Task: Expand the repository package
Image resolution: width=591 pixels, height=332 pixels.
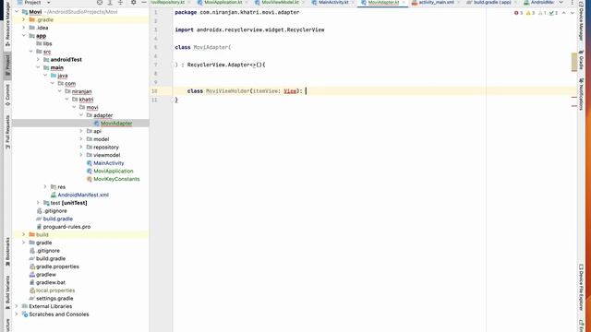Action: pyautogui.click(x=81, y=147)
